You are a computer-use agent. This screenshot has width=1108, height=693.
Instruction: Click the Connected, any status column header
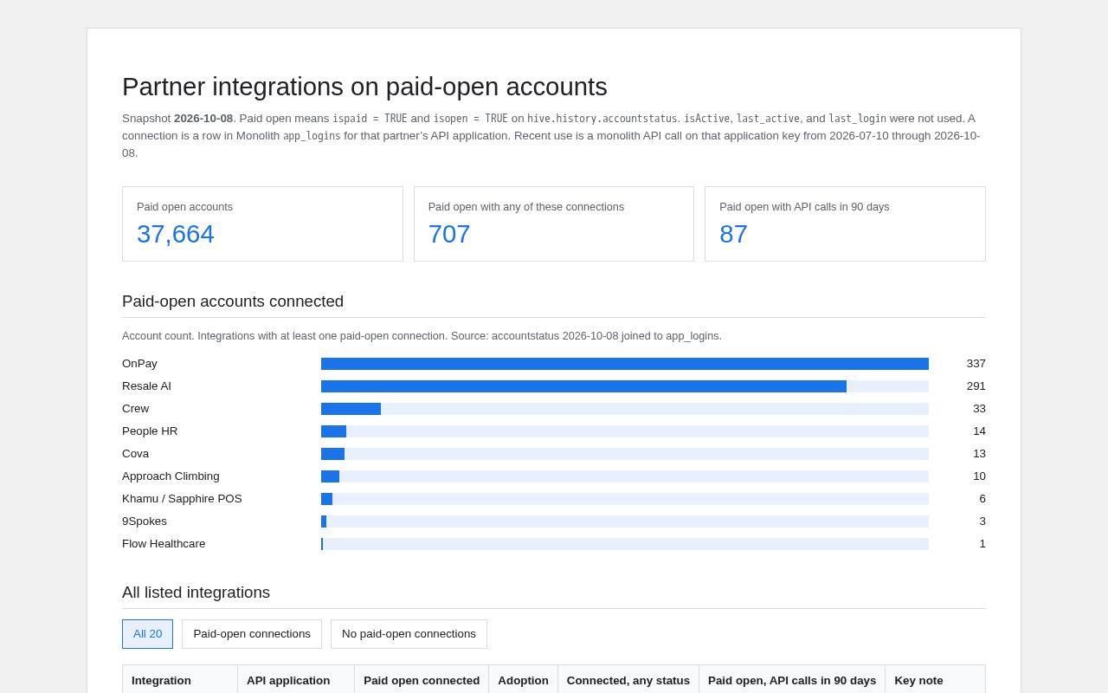628,680
